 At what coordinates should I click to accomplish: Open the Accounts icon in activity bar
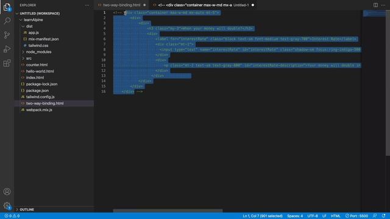click(x=7, y=192)
